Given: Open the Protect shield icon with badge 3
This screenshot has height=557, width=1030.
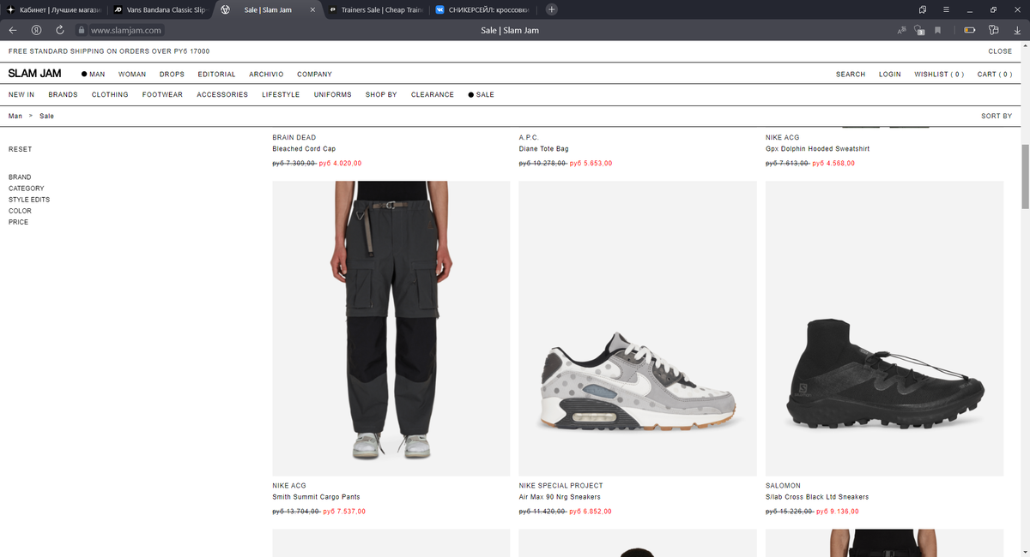Looking at the screenshot, I should (x=920, y=30).
